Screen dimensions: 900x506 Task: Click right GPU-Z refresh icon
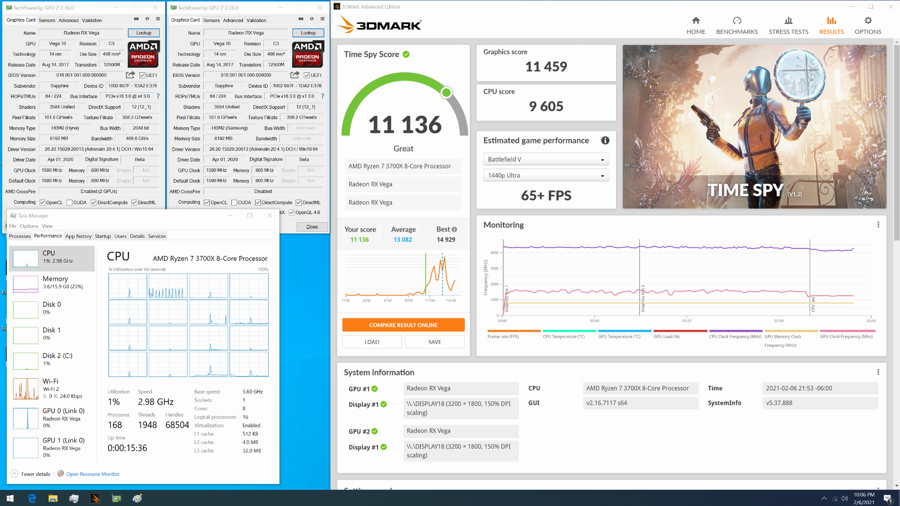311,19
